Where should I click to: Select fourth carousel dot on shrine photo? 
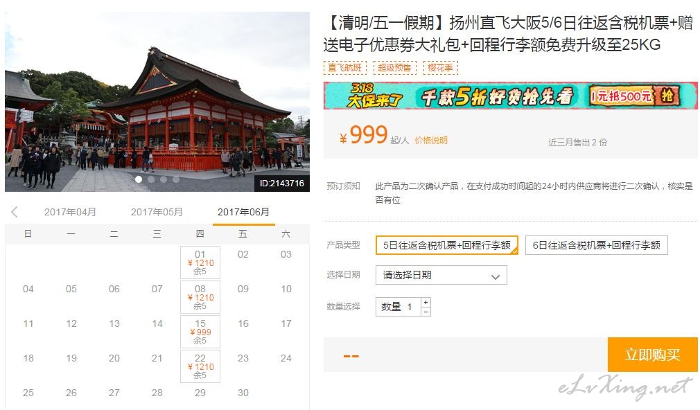pos(176,179)
